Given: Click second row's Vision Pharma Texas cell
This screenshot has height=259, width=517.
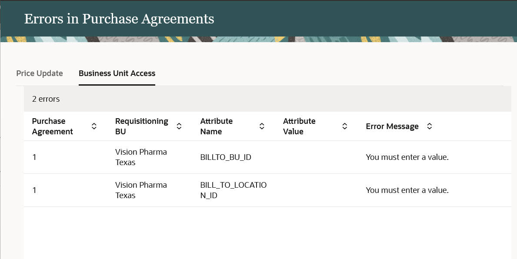Looking at the screenshot, I should [141, 190].
